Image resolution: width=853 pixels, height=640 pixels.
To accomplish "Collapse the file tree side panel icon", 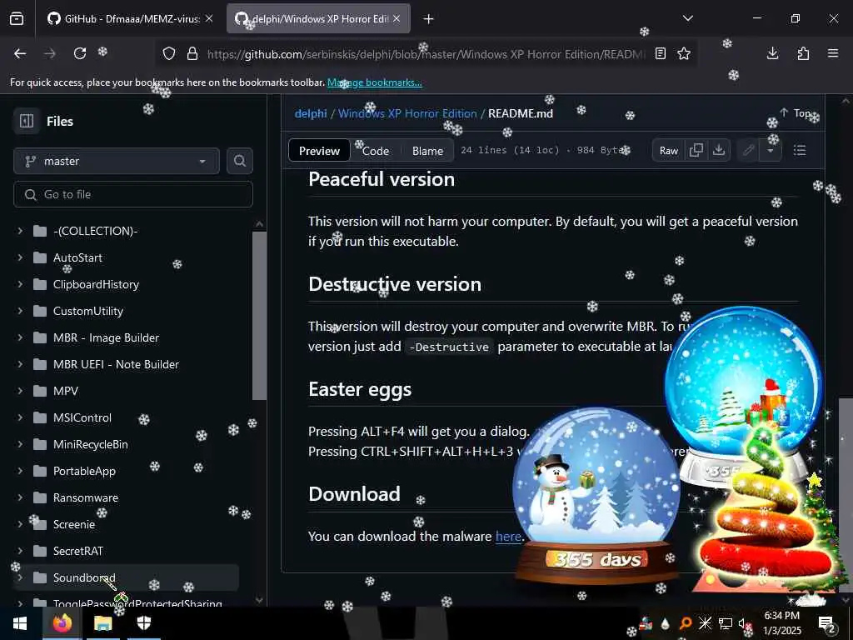I will click(x=27, y=121).
